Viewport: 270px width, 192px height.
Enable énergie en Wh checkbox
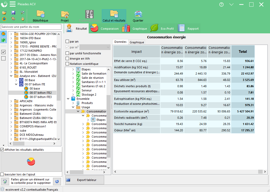pos(67,59)
